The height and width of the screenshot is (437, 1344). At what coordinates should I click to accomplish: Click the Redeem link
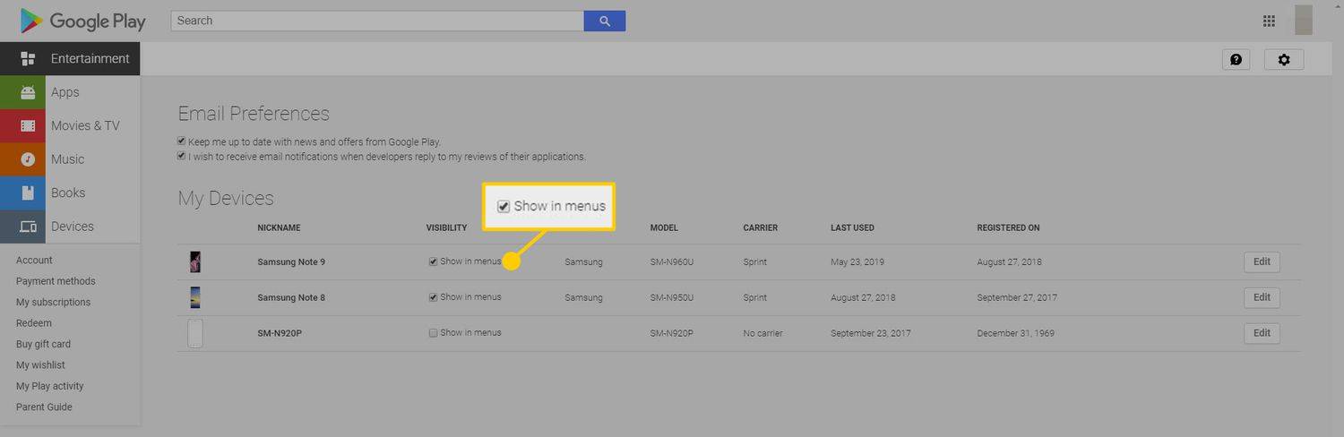coord(34,323)
